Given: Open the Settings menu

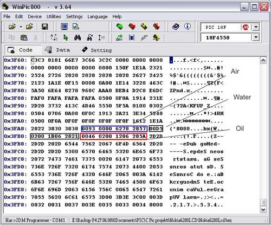Looking at the screenshot, I should 74,17.
